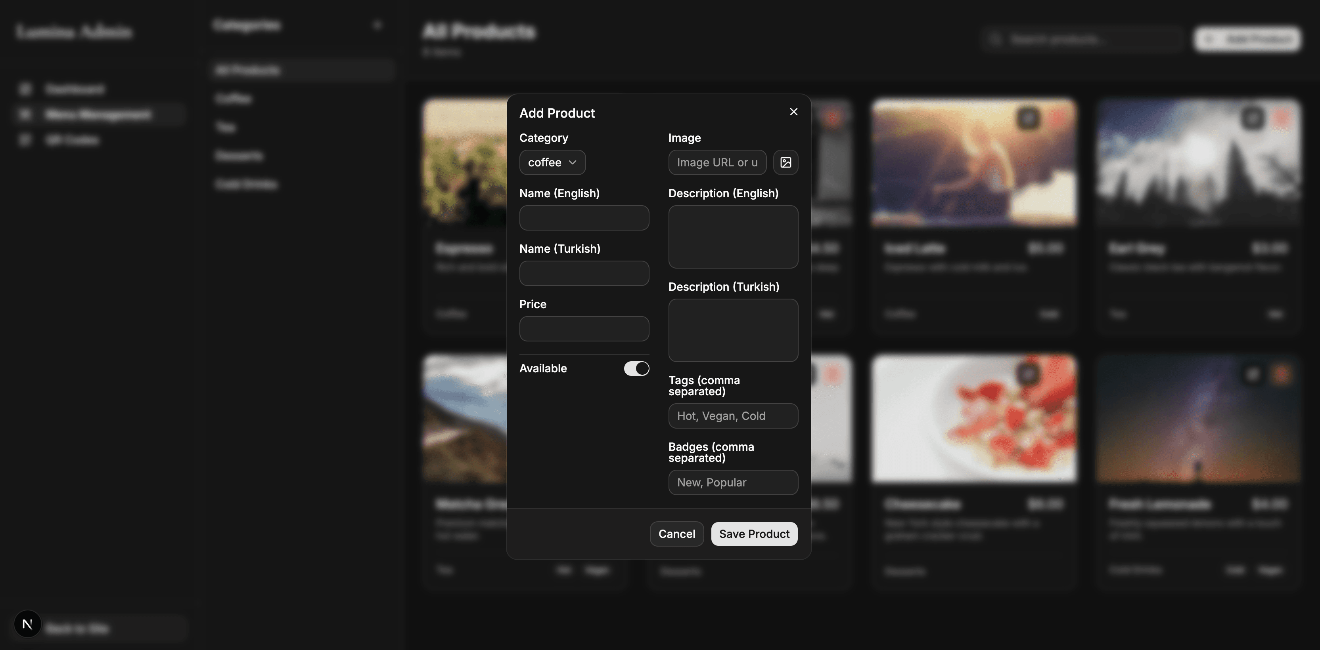Screen dimensions: 1320x650
Task: Click the "Add Product" dialog title
Action: point(557,113)
